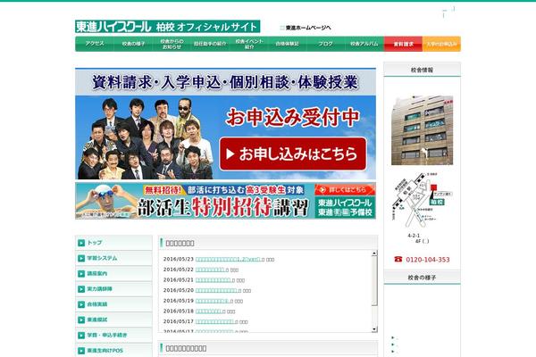This screenshot has width=536, height=357.
Task: Click the 資料請求・入学申込・個別相談・体験授業 banner heading
Action: point(225,82)
